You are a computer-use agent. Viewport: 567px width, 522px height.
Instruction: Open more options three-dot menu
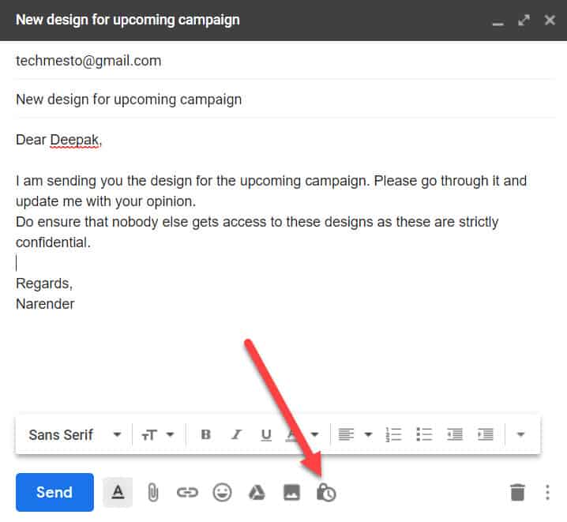(547, 492)
